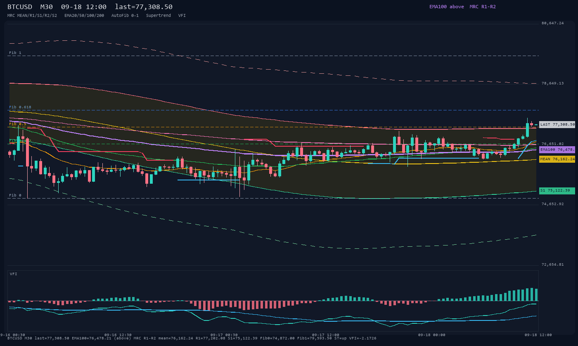Screen dimensions: 578x346
Task: Click the 09-18 12:00 label on the time axis
Action: coord(538,335)
